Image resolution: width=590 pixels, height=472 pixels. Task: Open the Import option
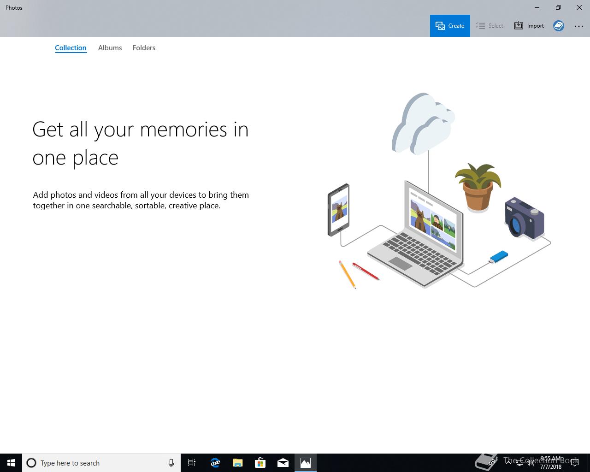pos(529,26)
